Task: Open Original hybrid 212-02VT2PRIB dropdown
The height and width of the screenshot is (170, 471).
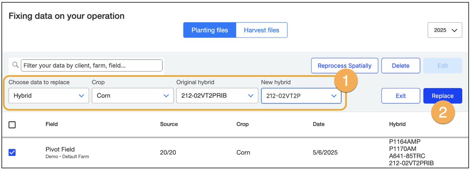Action: [217, 95]
